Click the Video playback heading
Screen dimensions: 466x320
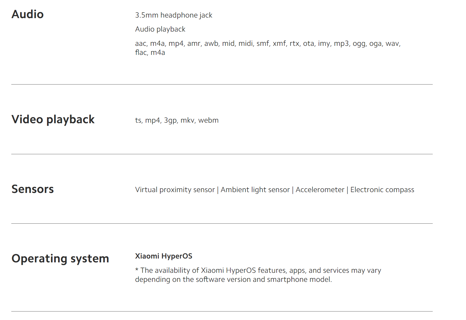[x=53, y=119]
